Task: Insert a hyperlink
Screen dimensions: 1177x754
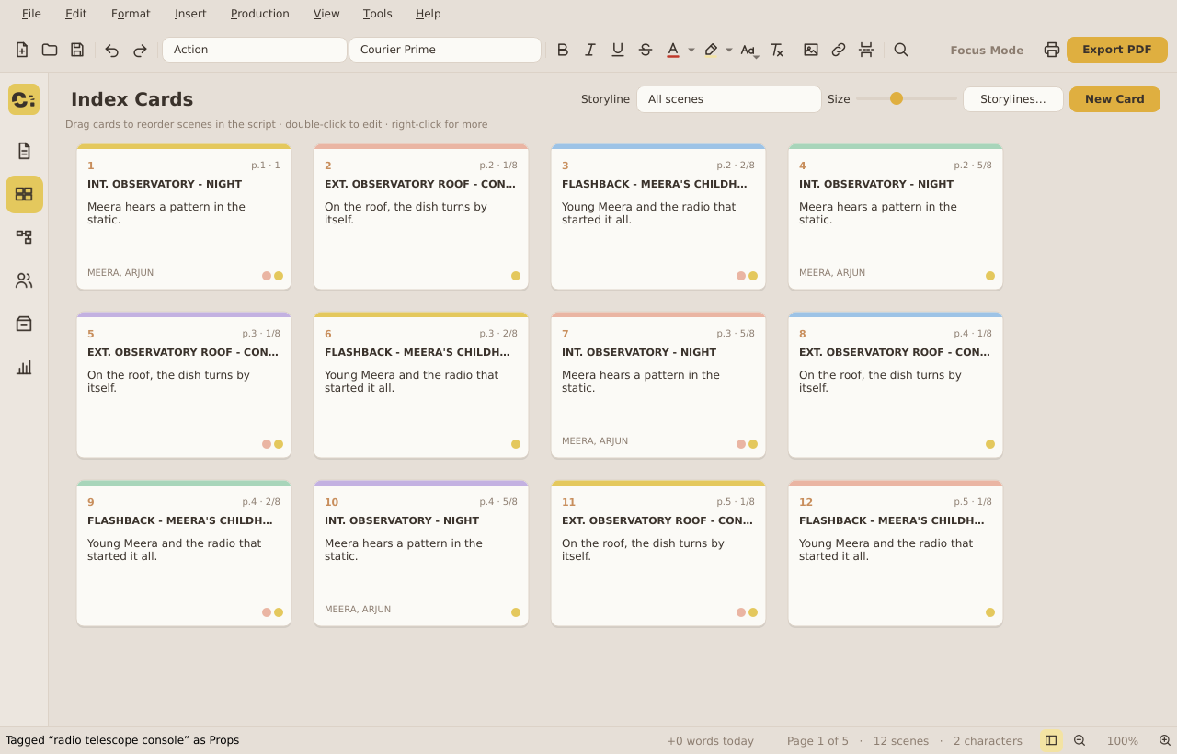Action: [839, 50]
